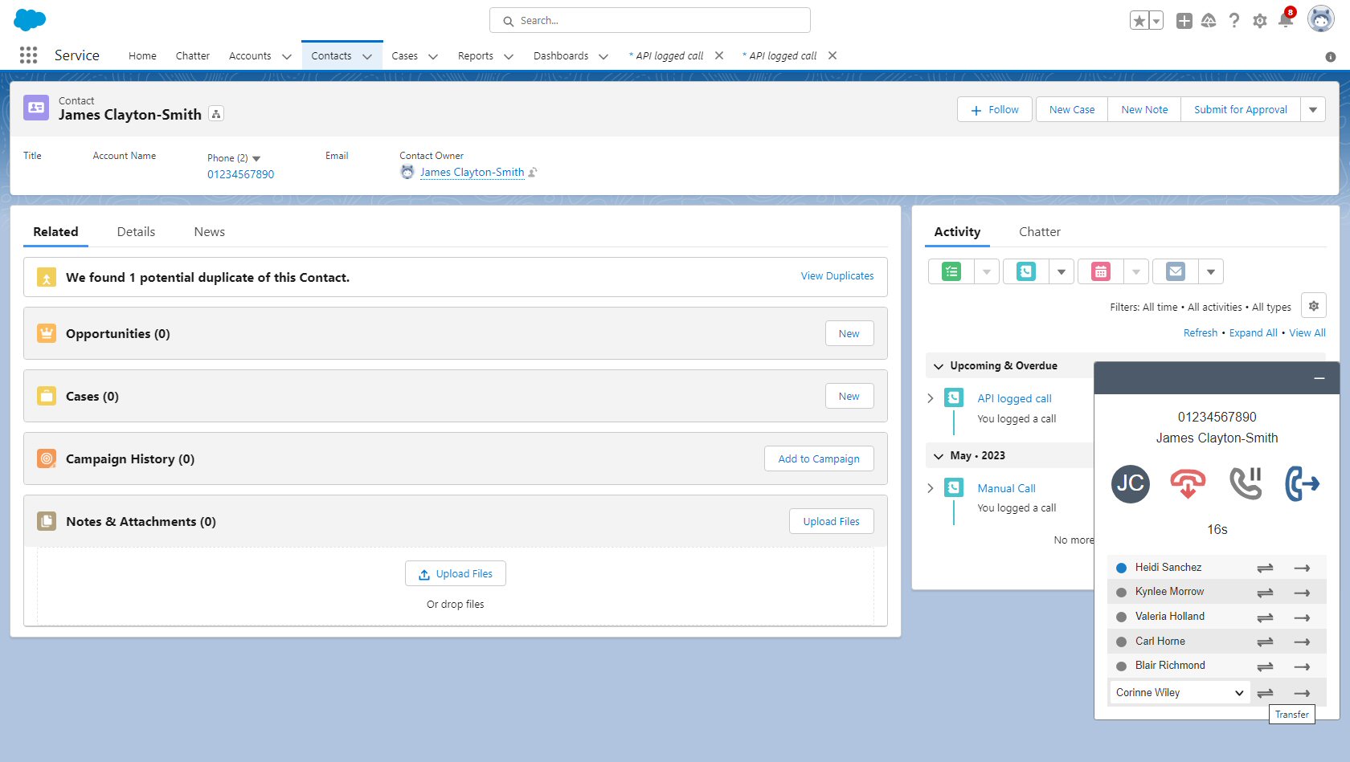This screenshot has width=1350, height=762.
Task: Click Add to Campaign button
Action: tap(819, 458)
